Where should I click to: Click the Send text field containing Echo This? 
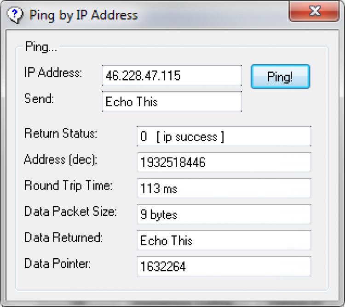click(x=172, y=101)
